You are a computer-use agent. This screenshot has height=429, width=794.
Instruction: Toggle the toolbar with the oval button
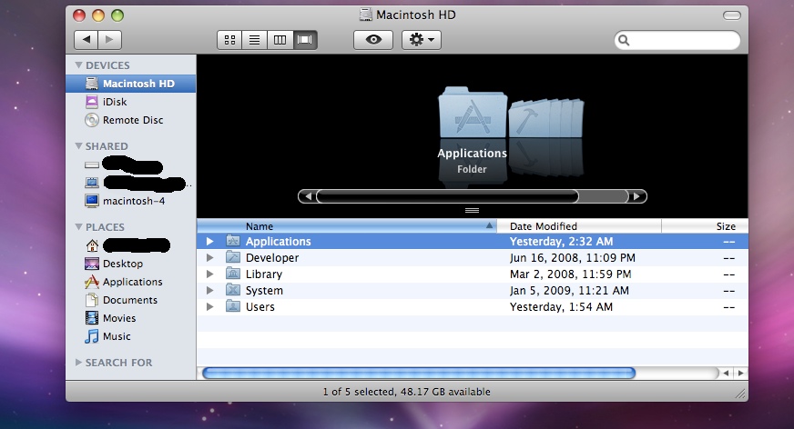click(x=732, y=15)
